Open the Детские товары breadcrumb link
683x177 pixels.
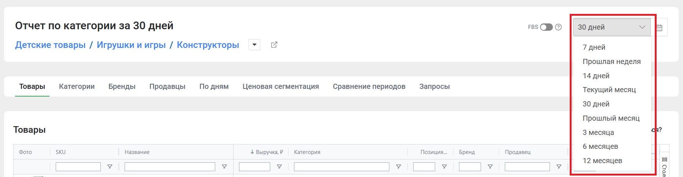point(50,45)
